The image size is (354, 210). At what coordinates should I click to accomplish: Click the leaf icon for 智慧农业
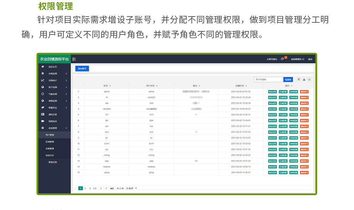tap(43, 108)
